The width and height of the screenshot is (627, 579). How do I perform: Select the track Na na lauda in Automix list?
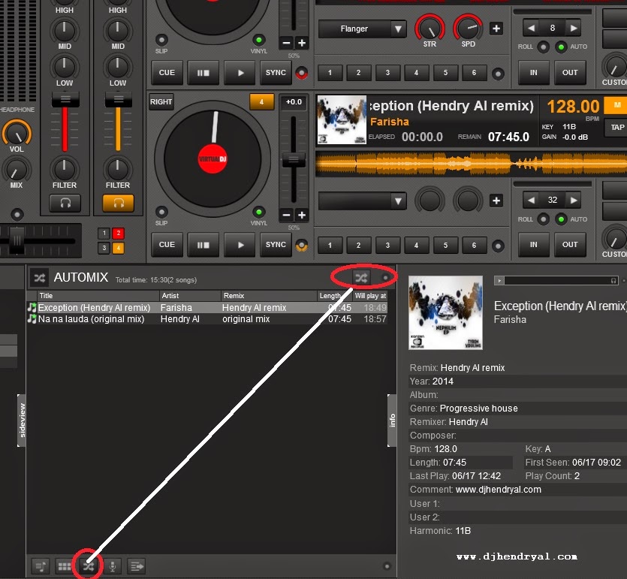[98, 318]
